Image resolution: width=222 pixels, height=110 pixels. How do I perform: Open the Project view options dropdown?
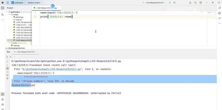pos(11,8)
